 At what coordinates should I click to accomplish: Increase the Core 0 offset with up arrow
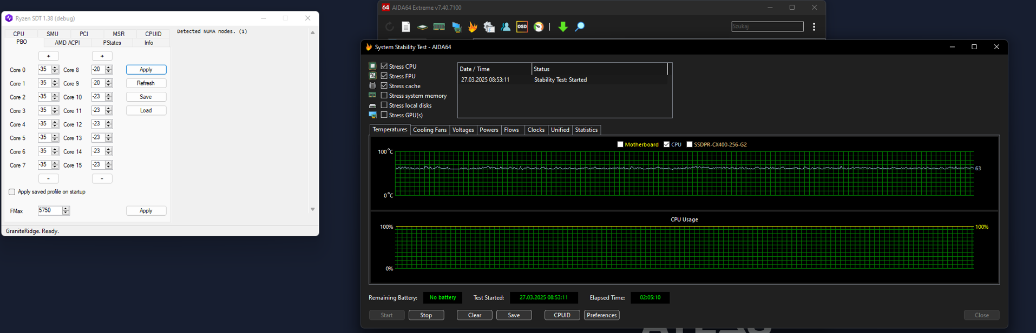click(x=55, y=68)
